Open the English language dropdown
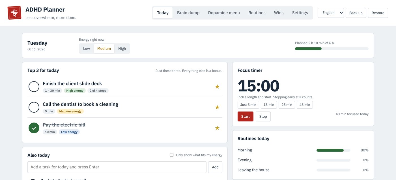This screenshot has height=180, width=396. tap(331, 13)
